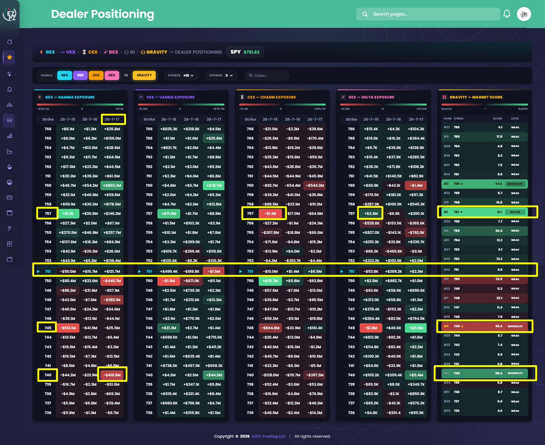Toggle the cyan GEX panel button
This screenshot has width=545, height=445.
[x=65, y=75]
